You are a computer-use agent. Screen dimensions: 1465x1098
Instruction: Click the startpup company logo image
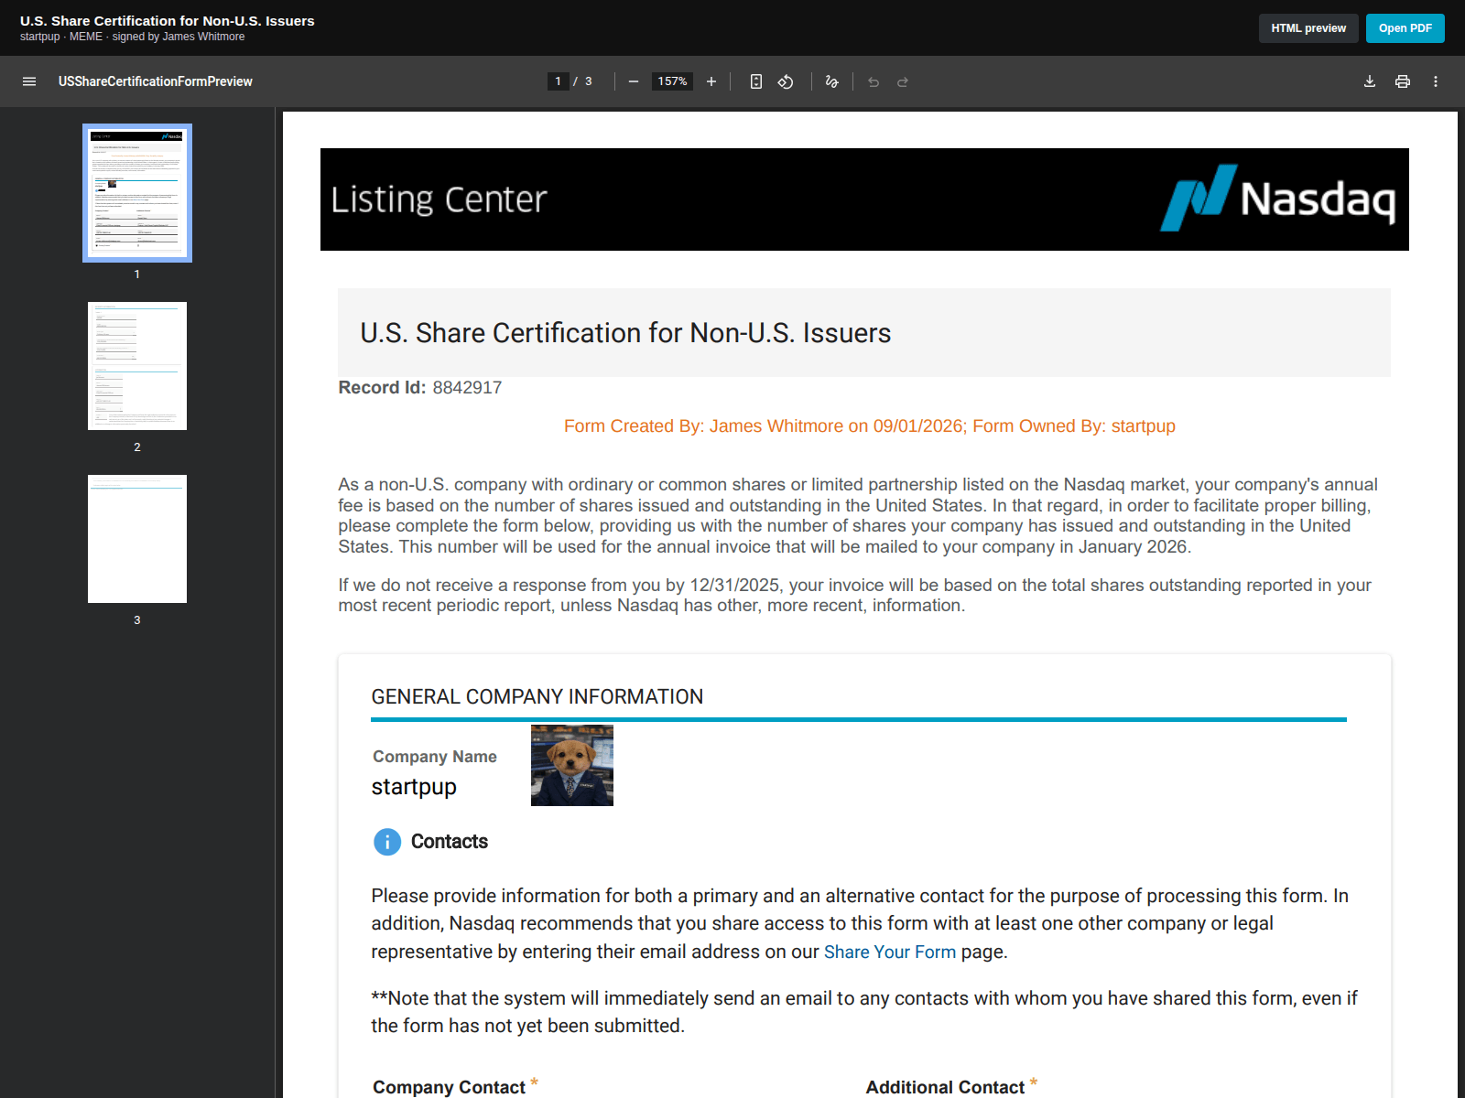[572, 766]
